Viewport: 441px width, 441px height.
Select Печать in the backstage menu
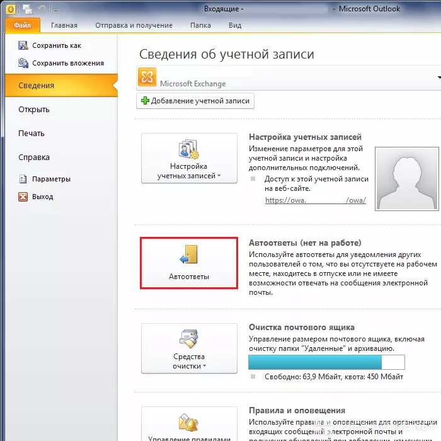click(31, 134)
